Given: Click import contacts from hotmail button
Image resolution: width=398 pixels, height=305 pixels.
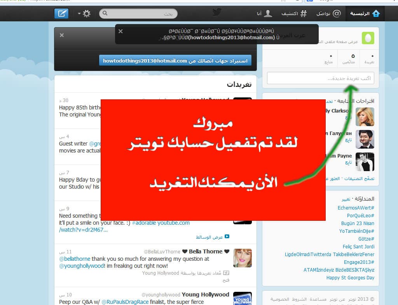Looking at the screenshot, I should 175,61.
